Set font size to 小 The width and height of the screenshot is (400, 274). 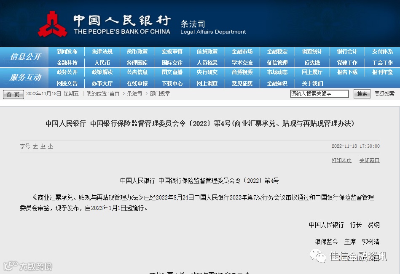pyautogui.click(x=51, y=146)
